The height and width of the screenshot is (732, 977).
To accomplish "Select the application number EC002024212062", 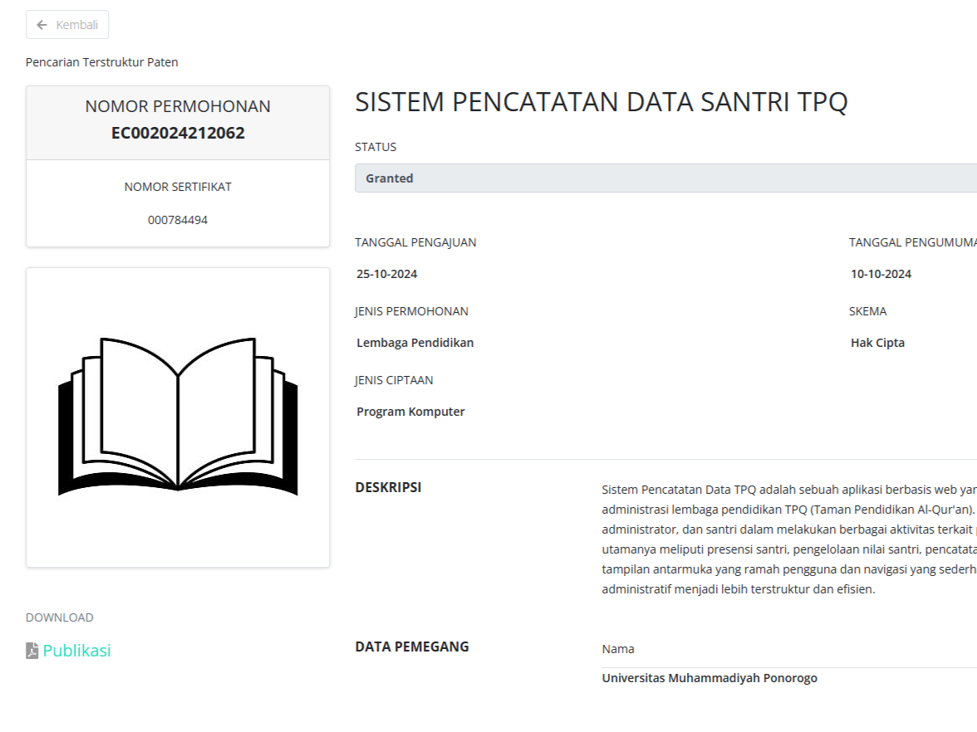I will pyautogui.click(x=177, y=133).
